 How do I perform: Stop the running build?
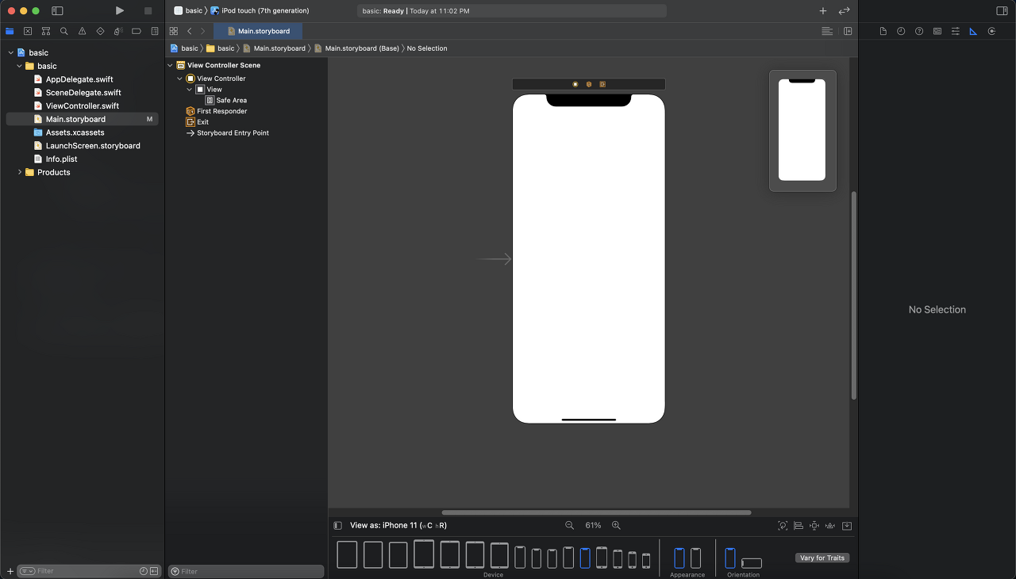tap(148, 10)
